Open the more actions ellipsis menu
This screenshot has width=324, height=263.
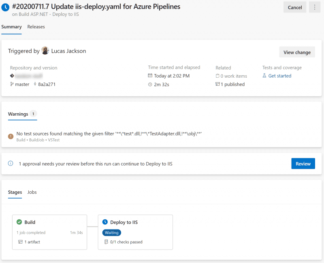[x=315, y=7]
